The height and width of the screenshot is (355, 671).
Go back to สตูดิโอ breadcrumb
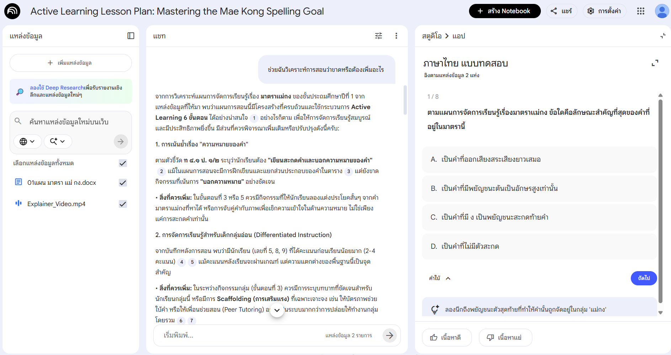(432, 36)
